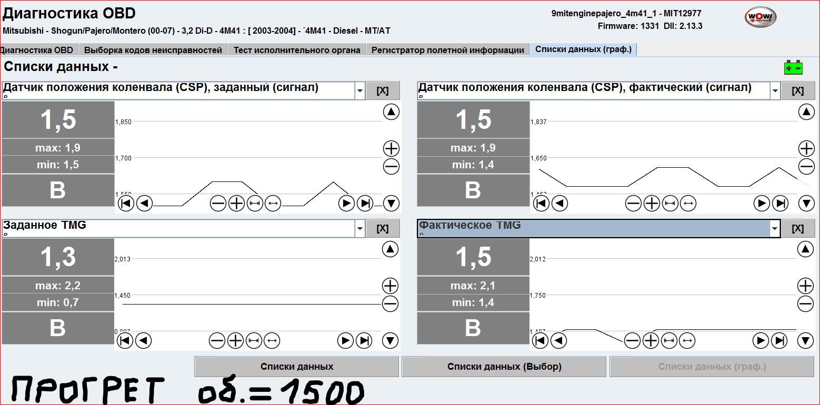Viewport: 820px width, 405px height.
Task: Click the double-arrow stretch icon of Фактическое TMG graph
Action: (687, 341)
